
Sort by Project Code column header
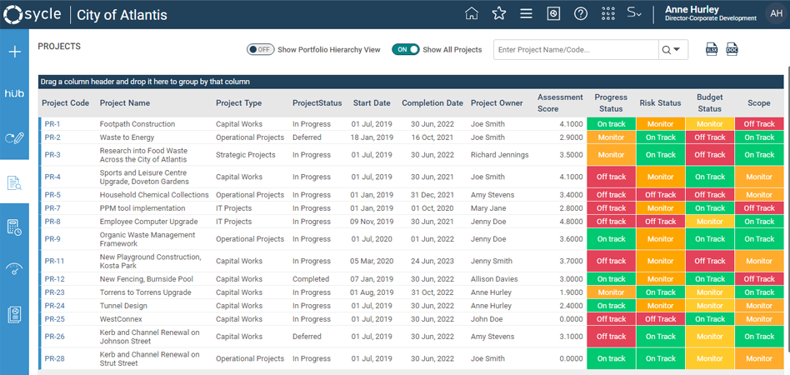pos(66,102)
